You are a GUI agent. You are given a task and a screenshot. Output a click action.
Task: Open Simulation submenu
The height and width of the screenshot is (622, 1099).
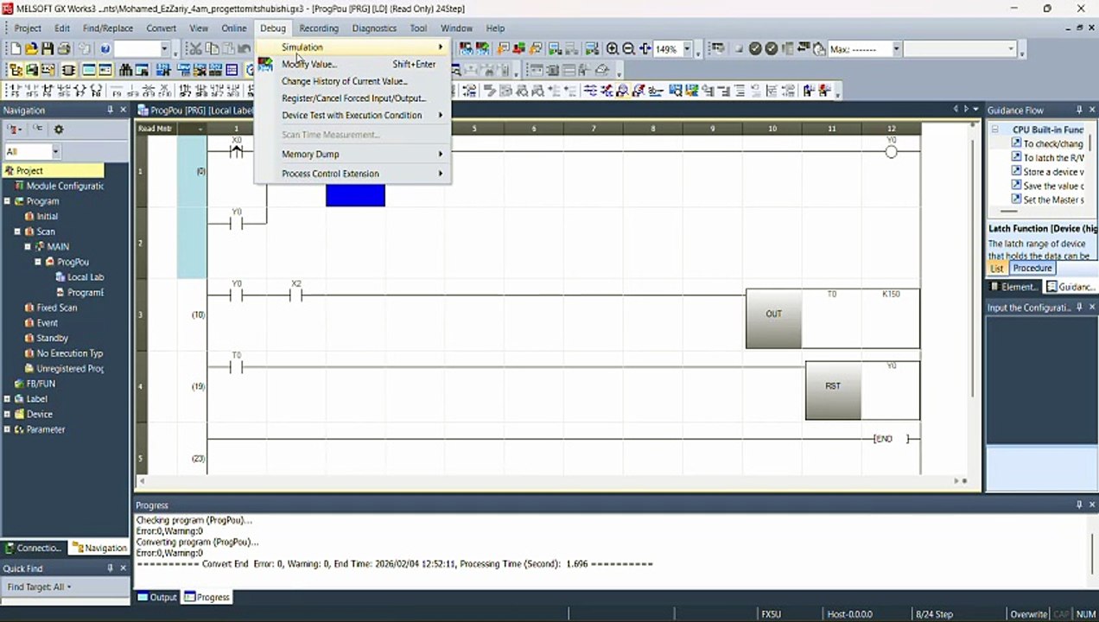[353, 47]
